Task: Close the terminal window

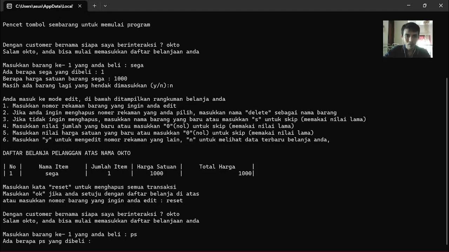Action: click(x=441, y=6)
